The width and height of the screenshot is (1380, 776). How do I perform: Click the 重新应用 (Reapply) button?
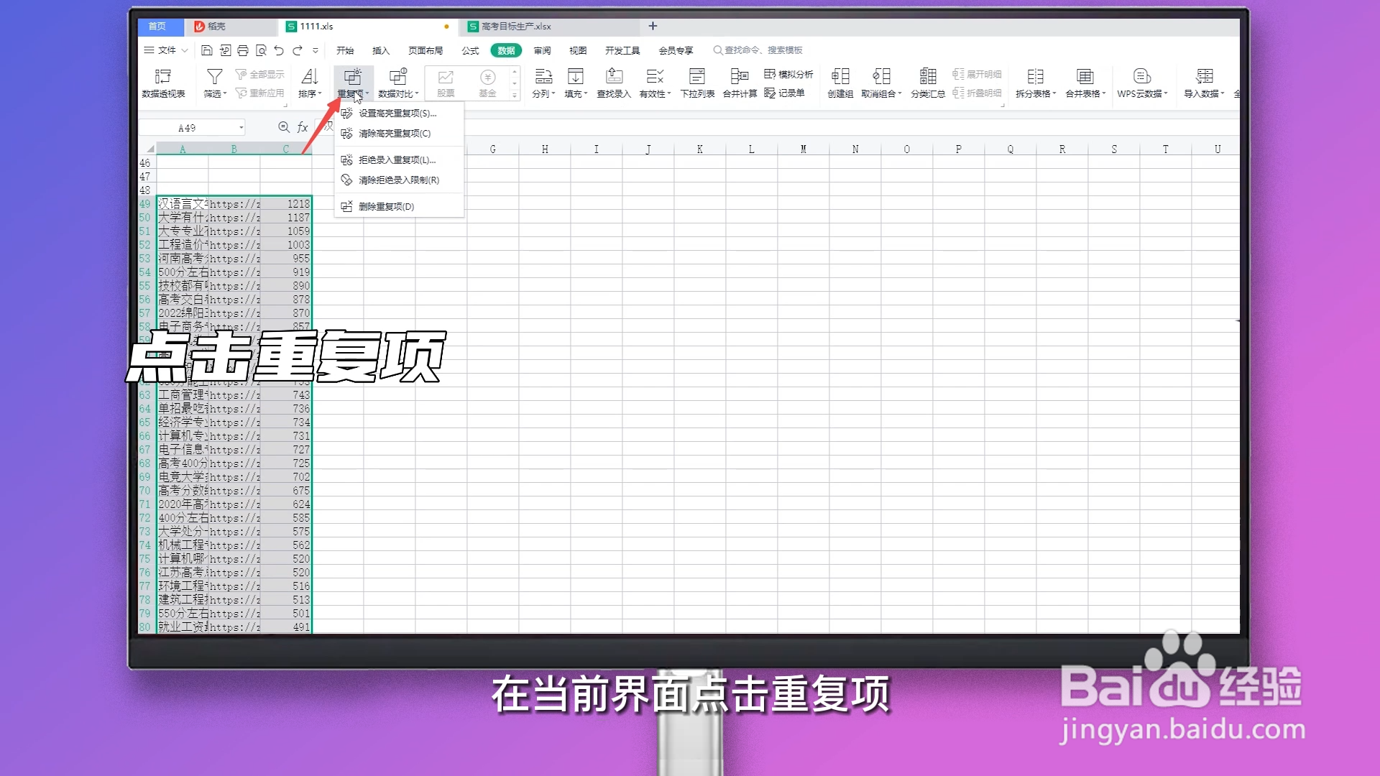tap(262, 93)
